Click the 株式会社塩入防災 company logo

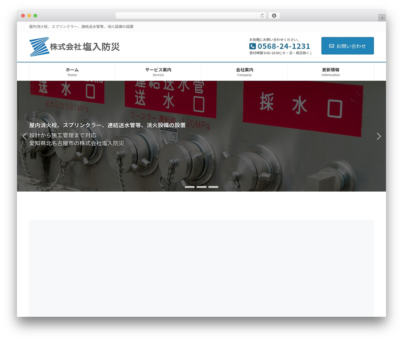coord(74,47)
